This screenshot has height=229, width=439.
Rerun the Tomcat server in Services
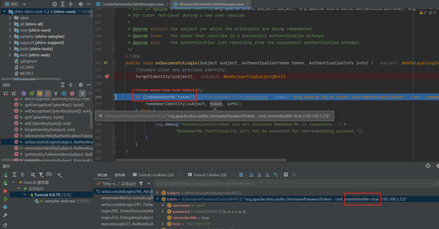tap(5, 175)
